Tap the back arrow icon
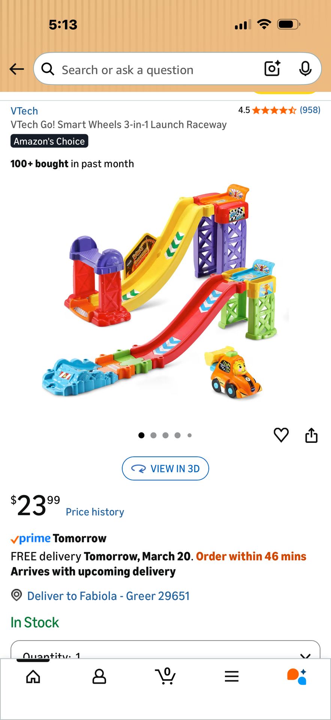This screenshot has height=720, width=331. point(16,69)
